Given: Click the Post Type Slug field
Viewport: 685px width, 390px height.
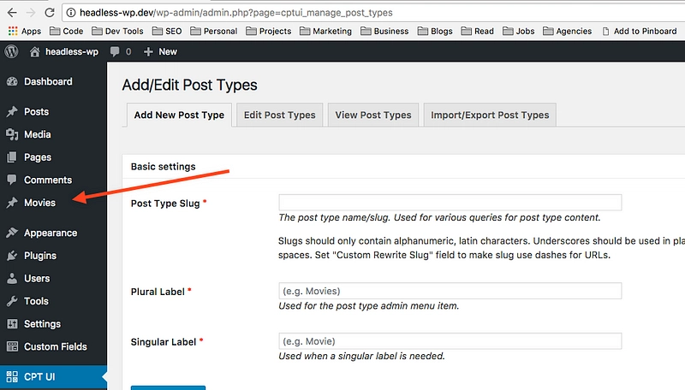Looking at the screenshot, I should (x=450, y=203).
